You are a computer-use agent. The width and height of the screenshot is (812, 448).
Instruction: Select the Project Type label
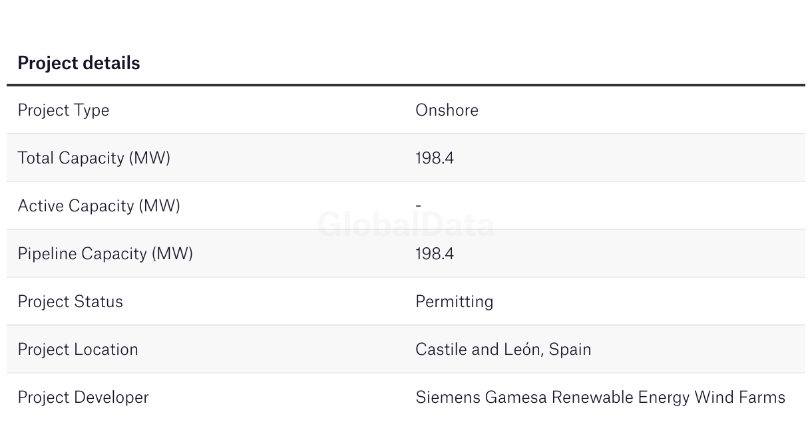63,110
